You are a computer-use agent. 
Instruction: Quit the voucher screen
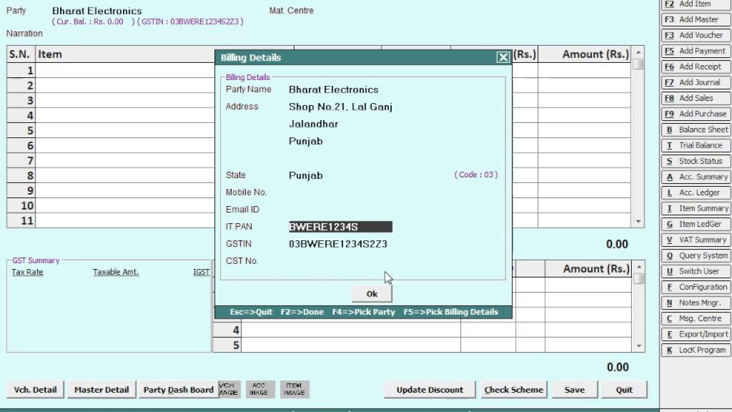pos(623,390)
